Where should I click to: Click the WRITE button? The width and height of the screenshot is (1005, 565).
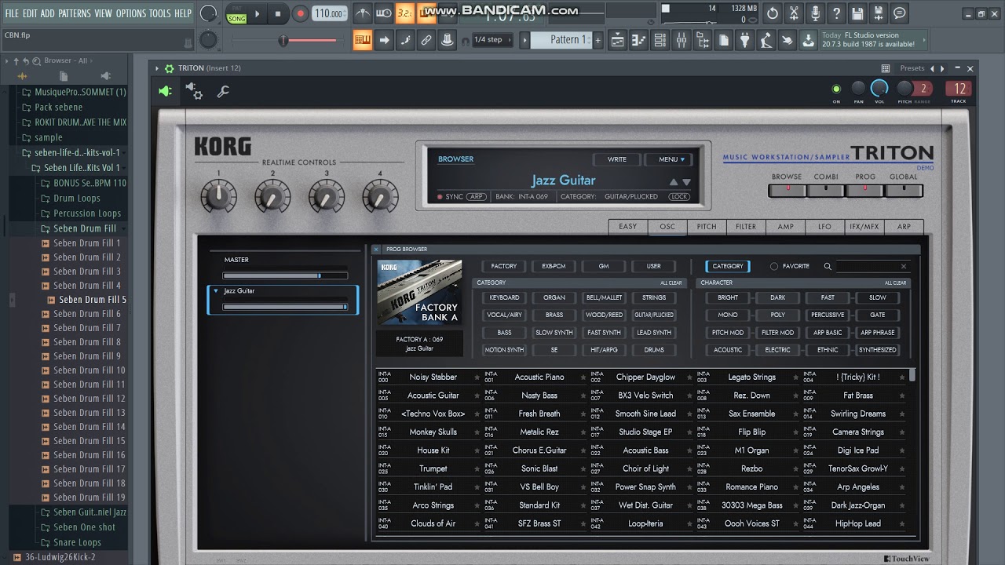(x=617, y=159)
